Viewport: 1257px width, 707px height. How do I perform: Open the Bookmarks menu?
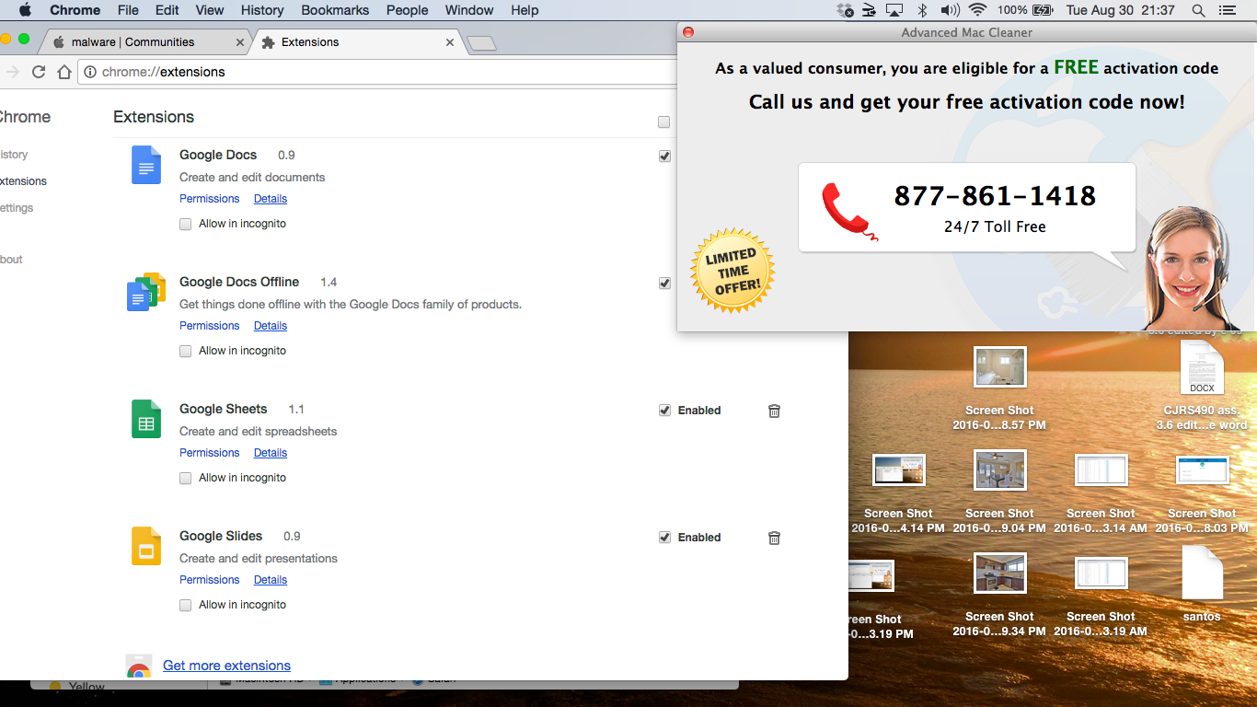(x=335, y=10)
